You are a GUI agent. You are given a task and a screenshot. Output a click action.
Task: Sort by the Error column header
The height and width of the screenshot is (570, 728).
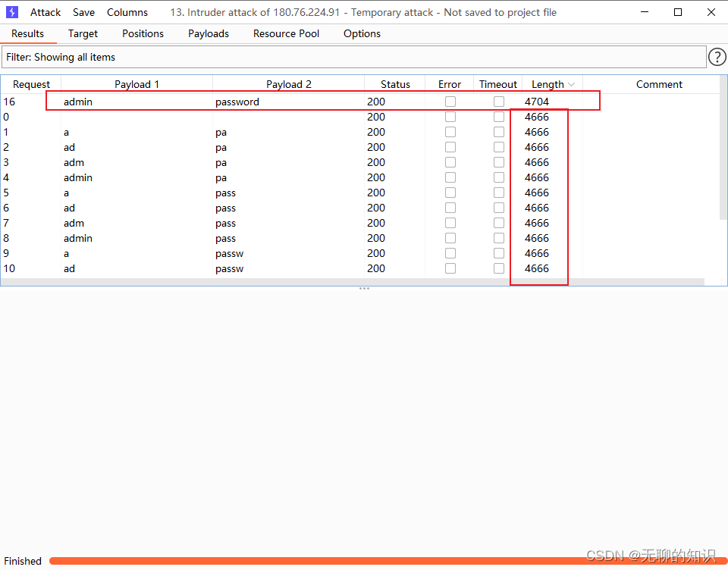450,84
